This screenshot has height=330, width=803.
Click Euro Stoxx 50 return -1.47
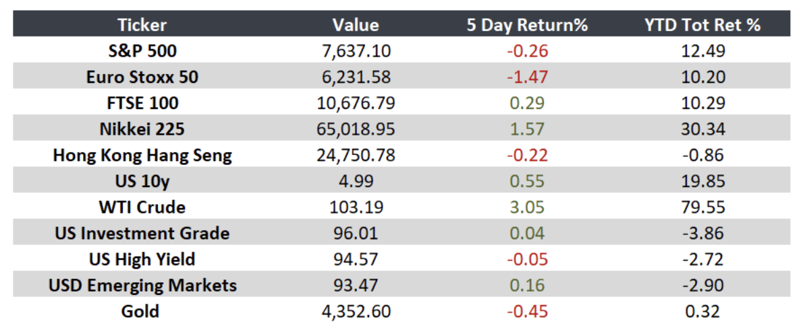click(527, 77)
